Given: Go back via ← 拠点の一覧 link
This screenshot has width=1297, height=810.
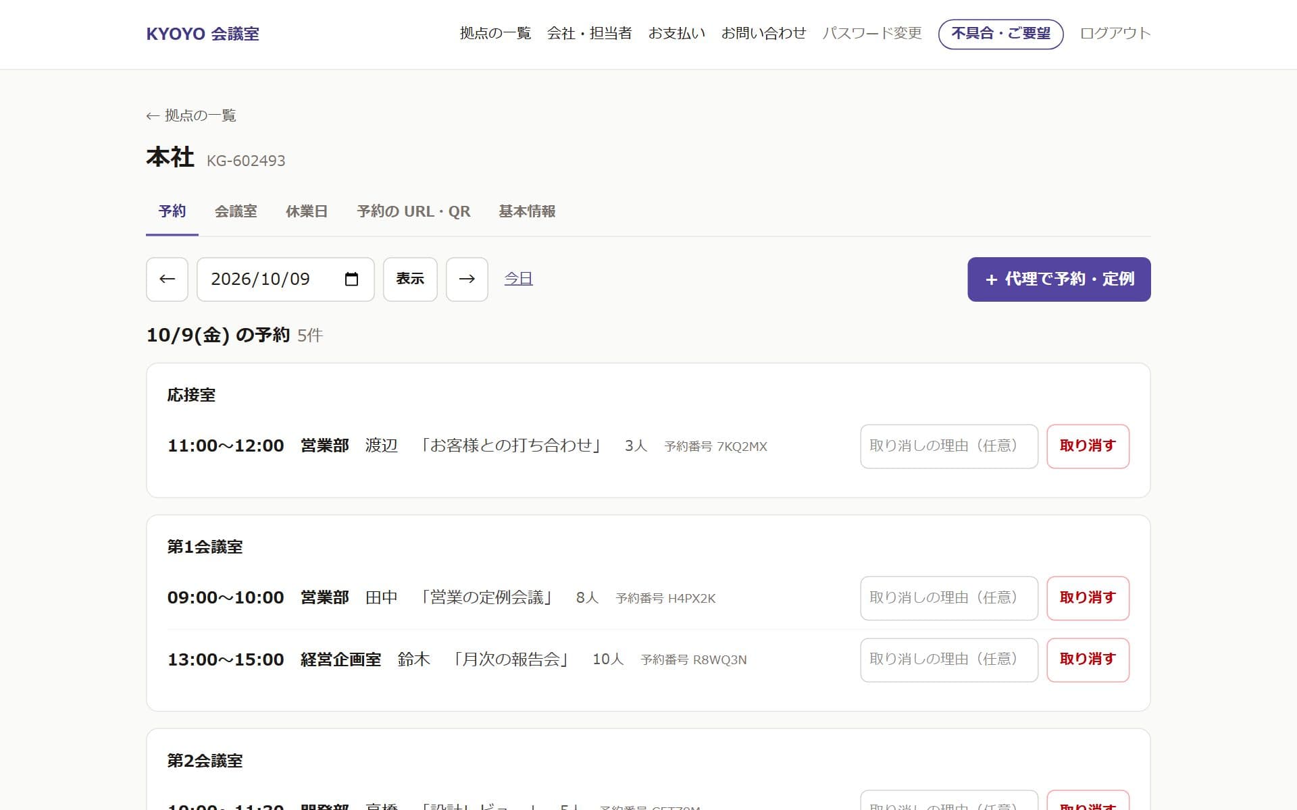Looking at the screenshot, I should pos(191,115).
